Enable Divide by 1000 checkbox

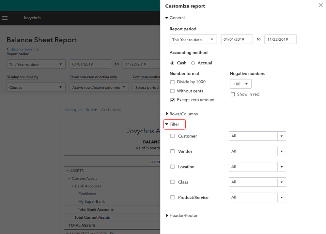click(172, 82)
